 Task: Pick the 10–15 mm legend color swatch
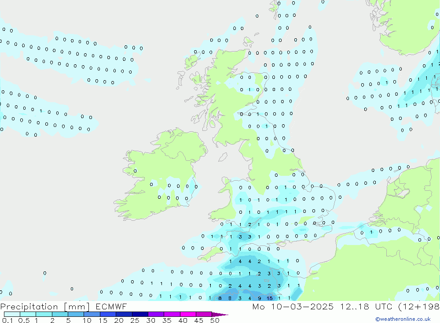(x=92, y=314)
